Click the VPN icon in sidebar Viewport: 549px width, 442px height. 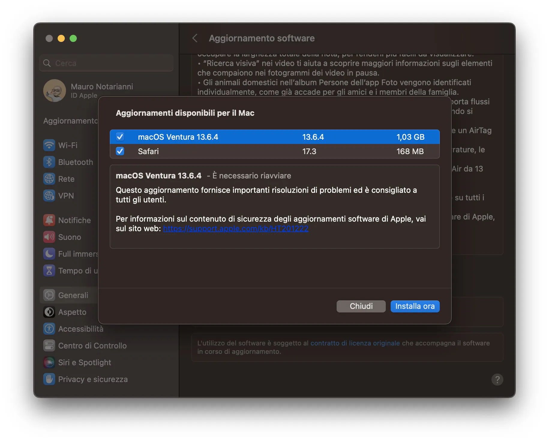(x=49, y=196)
